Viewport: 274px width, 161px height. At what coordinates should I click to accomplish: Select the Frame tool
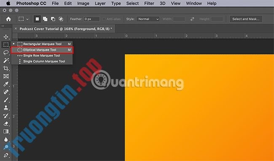(x=6, y=76)
